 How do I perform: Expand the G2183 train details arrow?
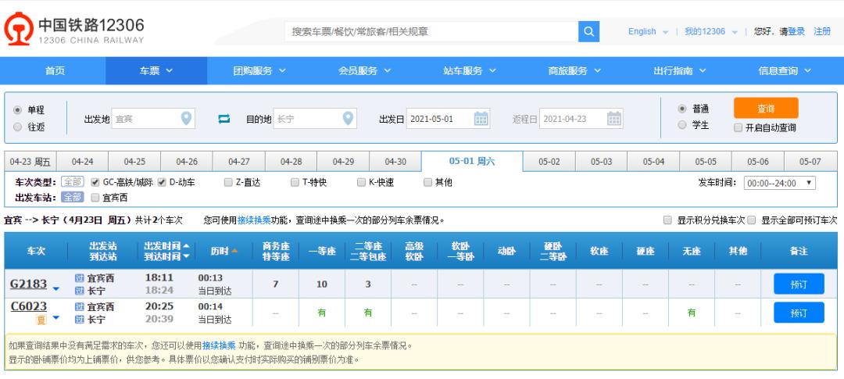coord(56,288)
